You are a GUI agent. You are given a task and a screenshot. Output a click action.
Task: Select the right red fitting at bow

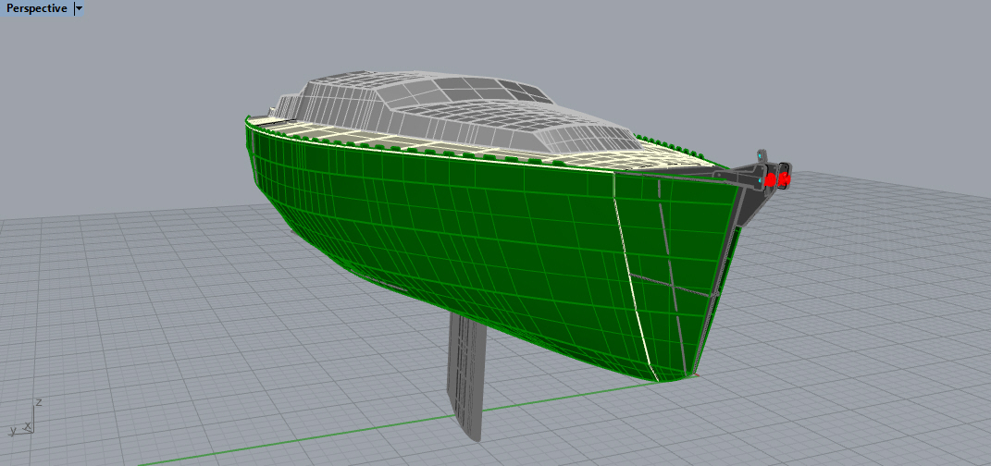(785, 178)
